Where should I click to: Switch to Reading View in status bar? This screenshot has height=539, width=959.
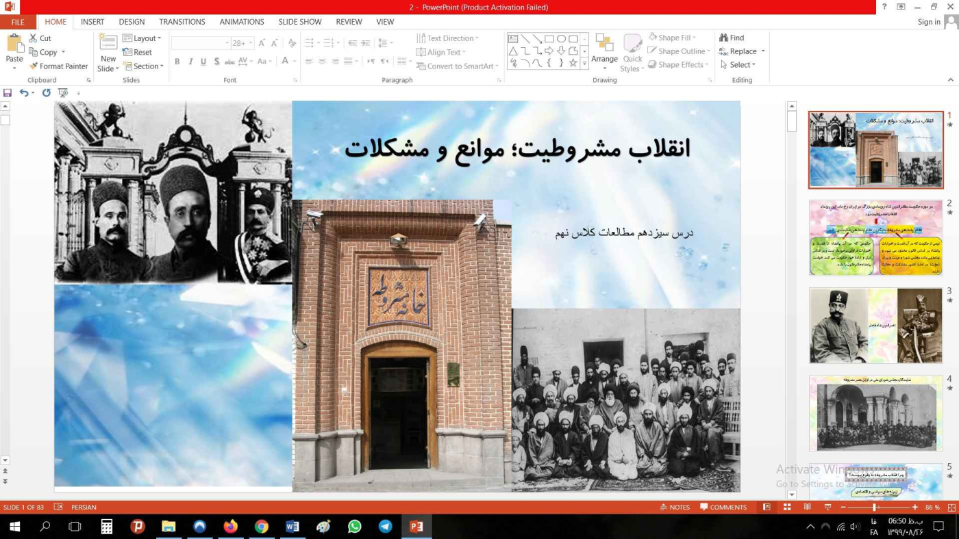point(808,507)
